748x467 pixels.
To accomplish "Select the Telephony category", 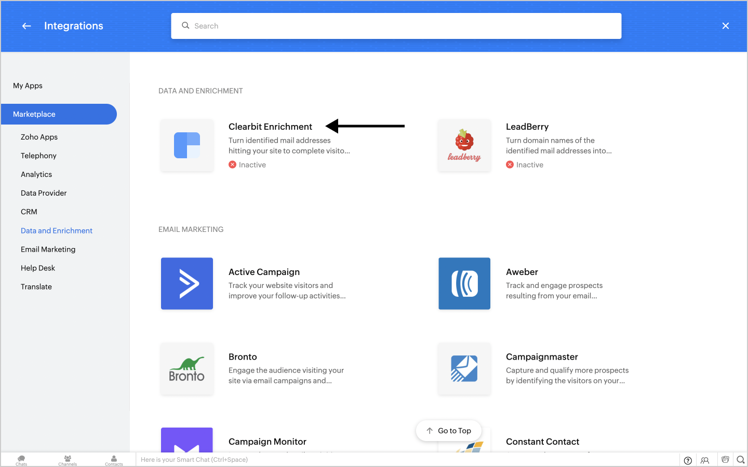I will click(x=38, y=156).
